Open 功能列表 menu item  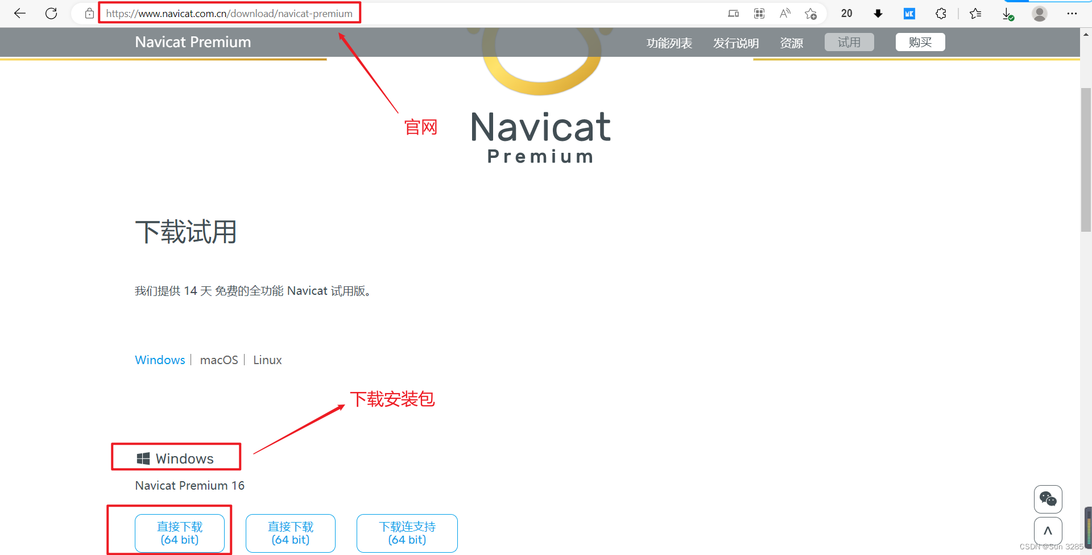(669, 43)
